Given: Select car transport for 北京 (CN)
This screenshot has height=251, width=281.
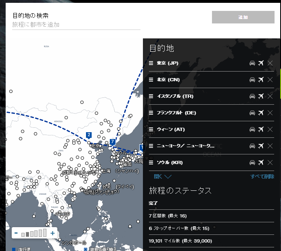Looking at the screenshot, I should [252, 80].
